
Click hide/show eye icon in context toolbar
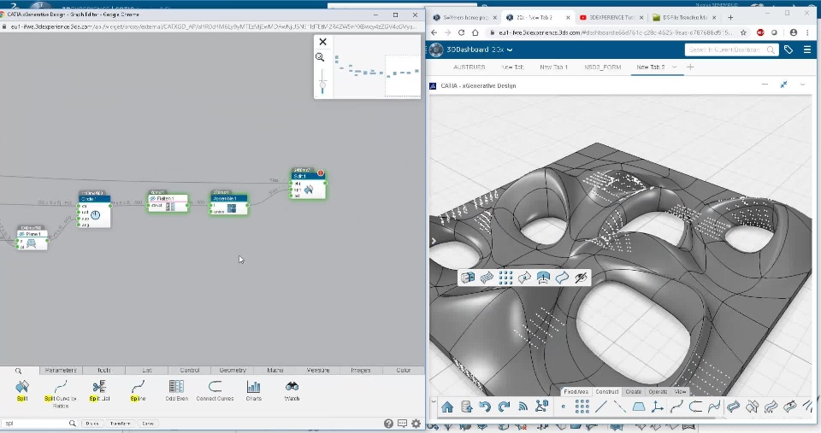point(581,278)
